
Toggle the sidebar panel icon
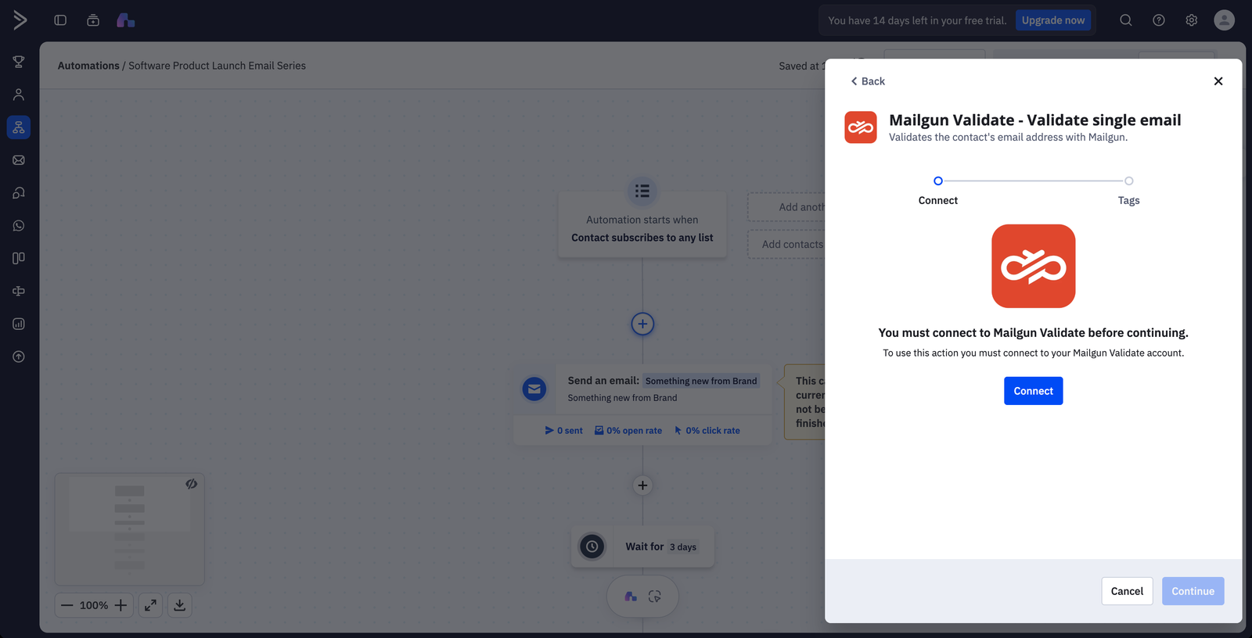point(60,20)
